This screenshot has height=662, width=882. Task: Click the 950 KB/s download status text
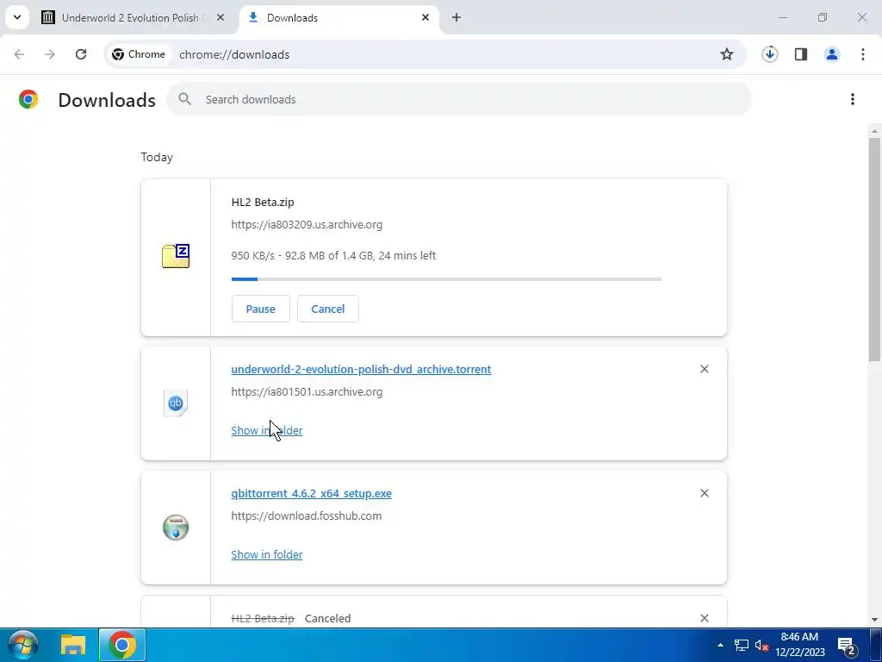pos(333,255)
